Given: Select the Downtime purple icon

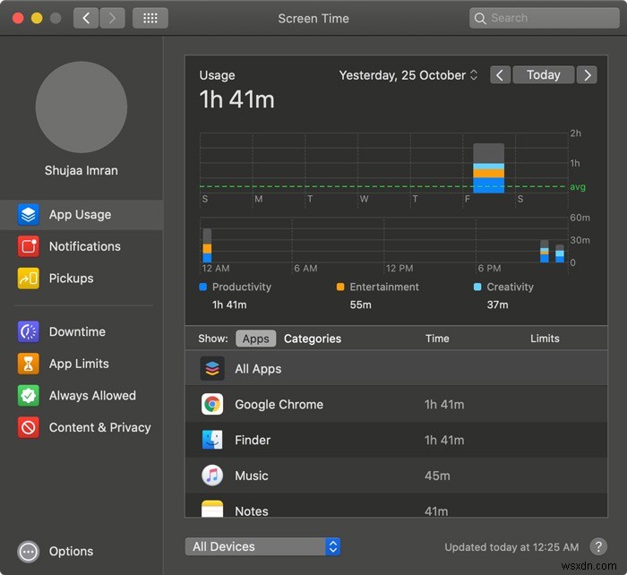Looking at the screenshot, I should tap(29, 331).
